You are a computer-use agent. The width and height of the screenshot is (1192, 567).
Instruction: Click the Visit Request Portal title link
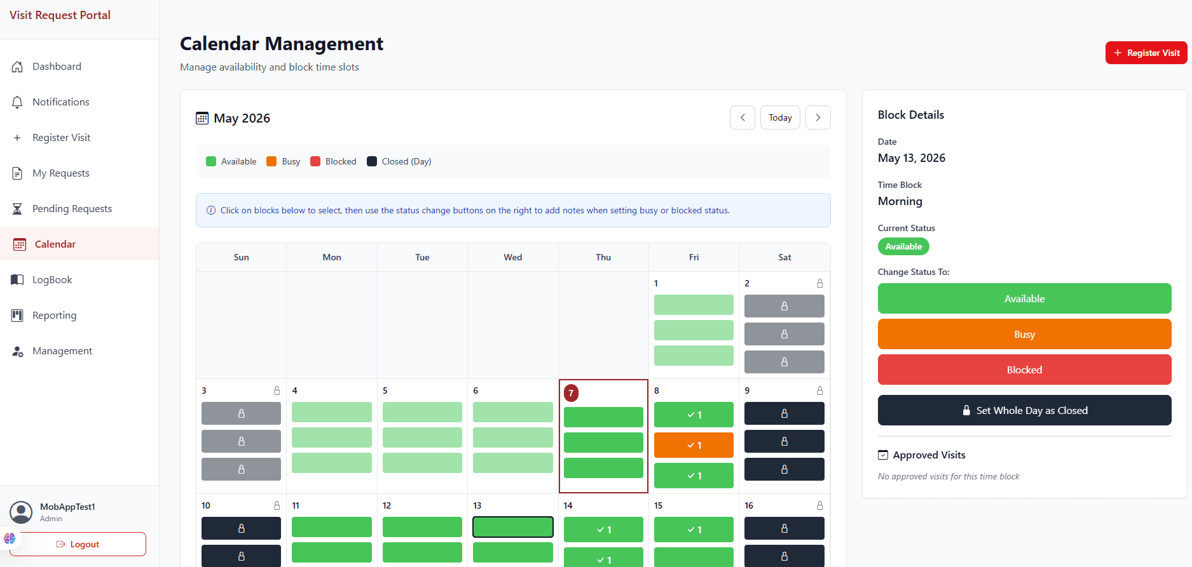click(60, 15)
